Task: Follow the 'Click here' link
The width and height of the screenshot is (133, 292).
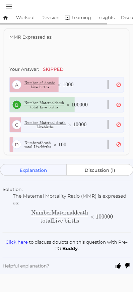Action: click(17, 242)
